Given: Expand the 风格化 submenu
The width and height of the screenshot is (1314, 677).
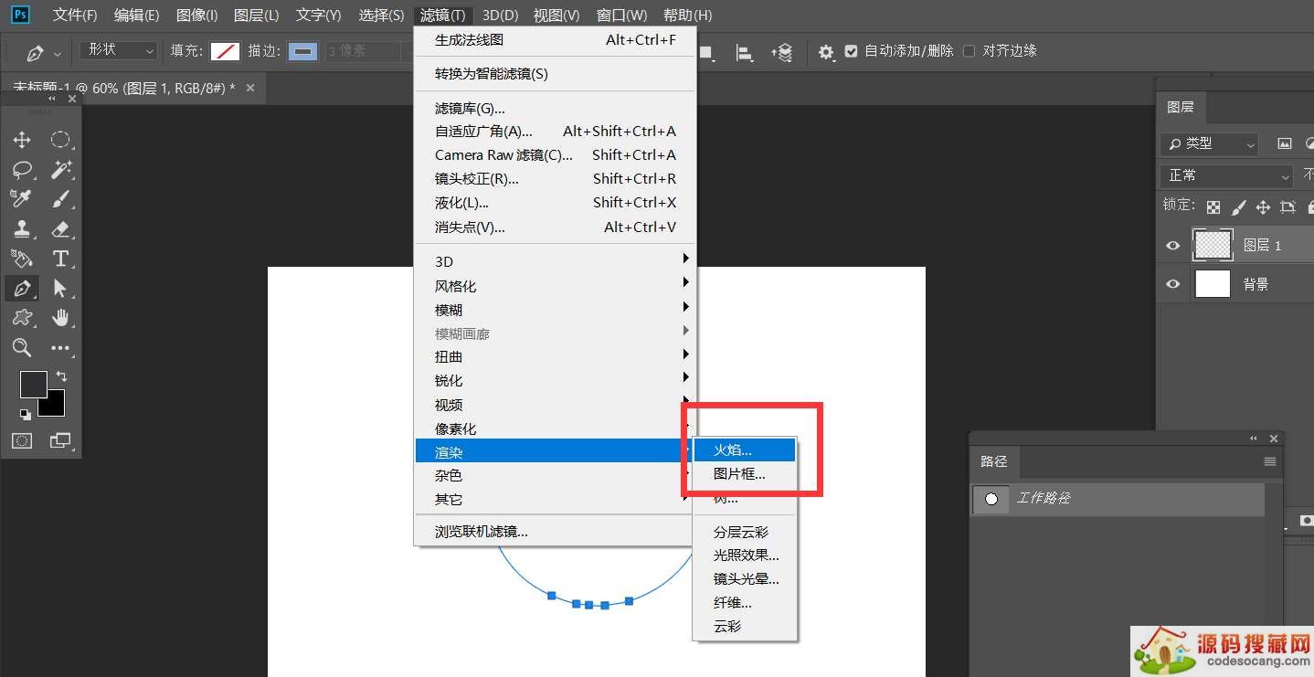Looking at the screenshot, I should tap(556, 286).
